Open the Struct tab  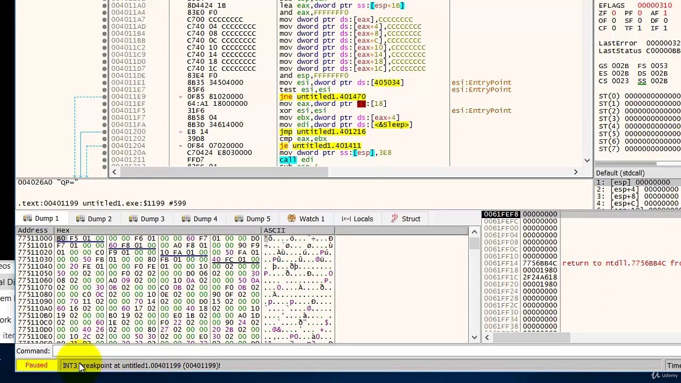[x=405, y=219]
